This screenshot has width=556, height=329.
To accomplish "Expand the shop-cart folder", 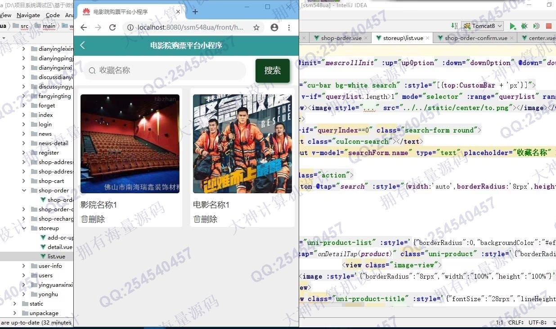I will pos(24,181).
